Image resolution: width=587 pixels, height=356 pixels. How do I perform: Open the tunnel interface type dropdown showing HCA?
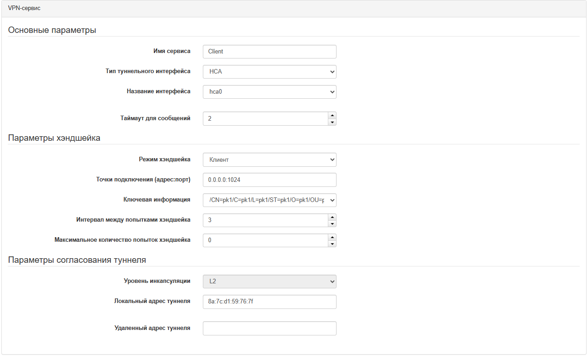coord(269,72)
